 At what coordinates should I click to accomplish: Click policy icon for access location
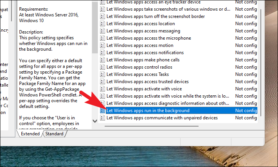pyautogui.click(x=102, y=24)
